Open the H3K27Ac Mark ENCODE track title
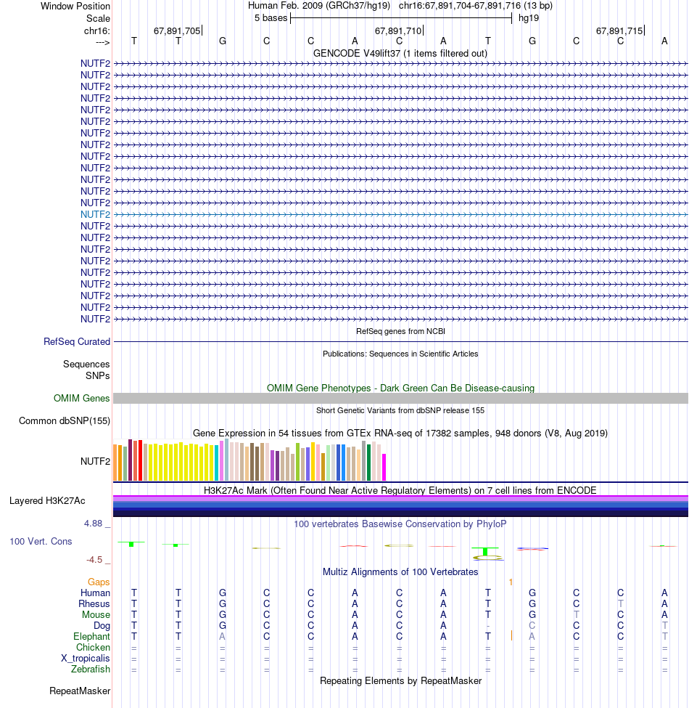The height and width of the screenshot is (708, 689). tap(400, 490)
